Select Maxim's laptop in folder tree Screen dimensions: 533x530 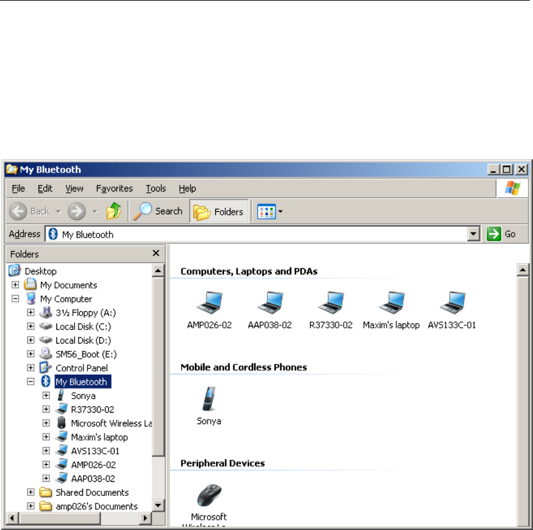click(x=99, y=437)
